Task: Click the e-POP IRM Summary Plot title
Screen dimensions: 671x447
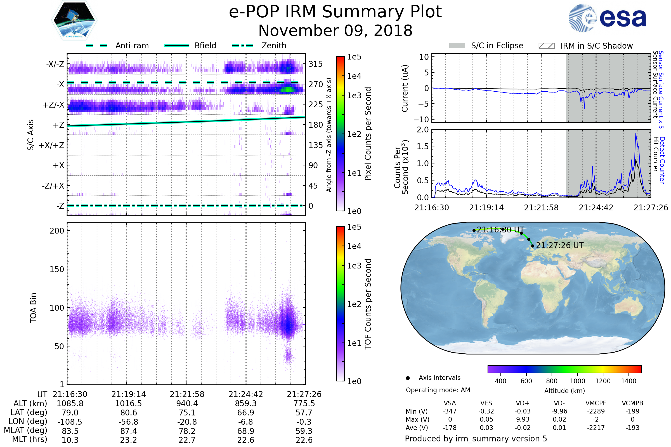Action: [335, 12]
